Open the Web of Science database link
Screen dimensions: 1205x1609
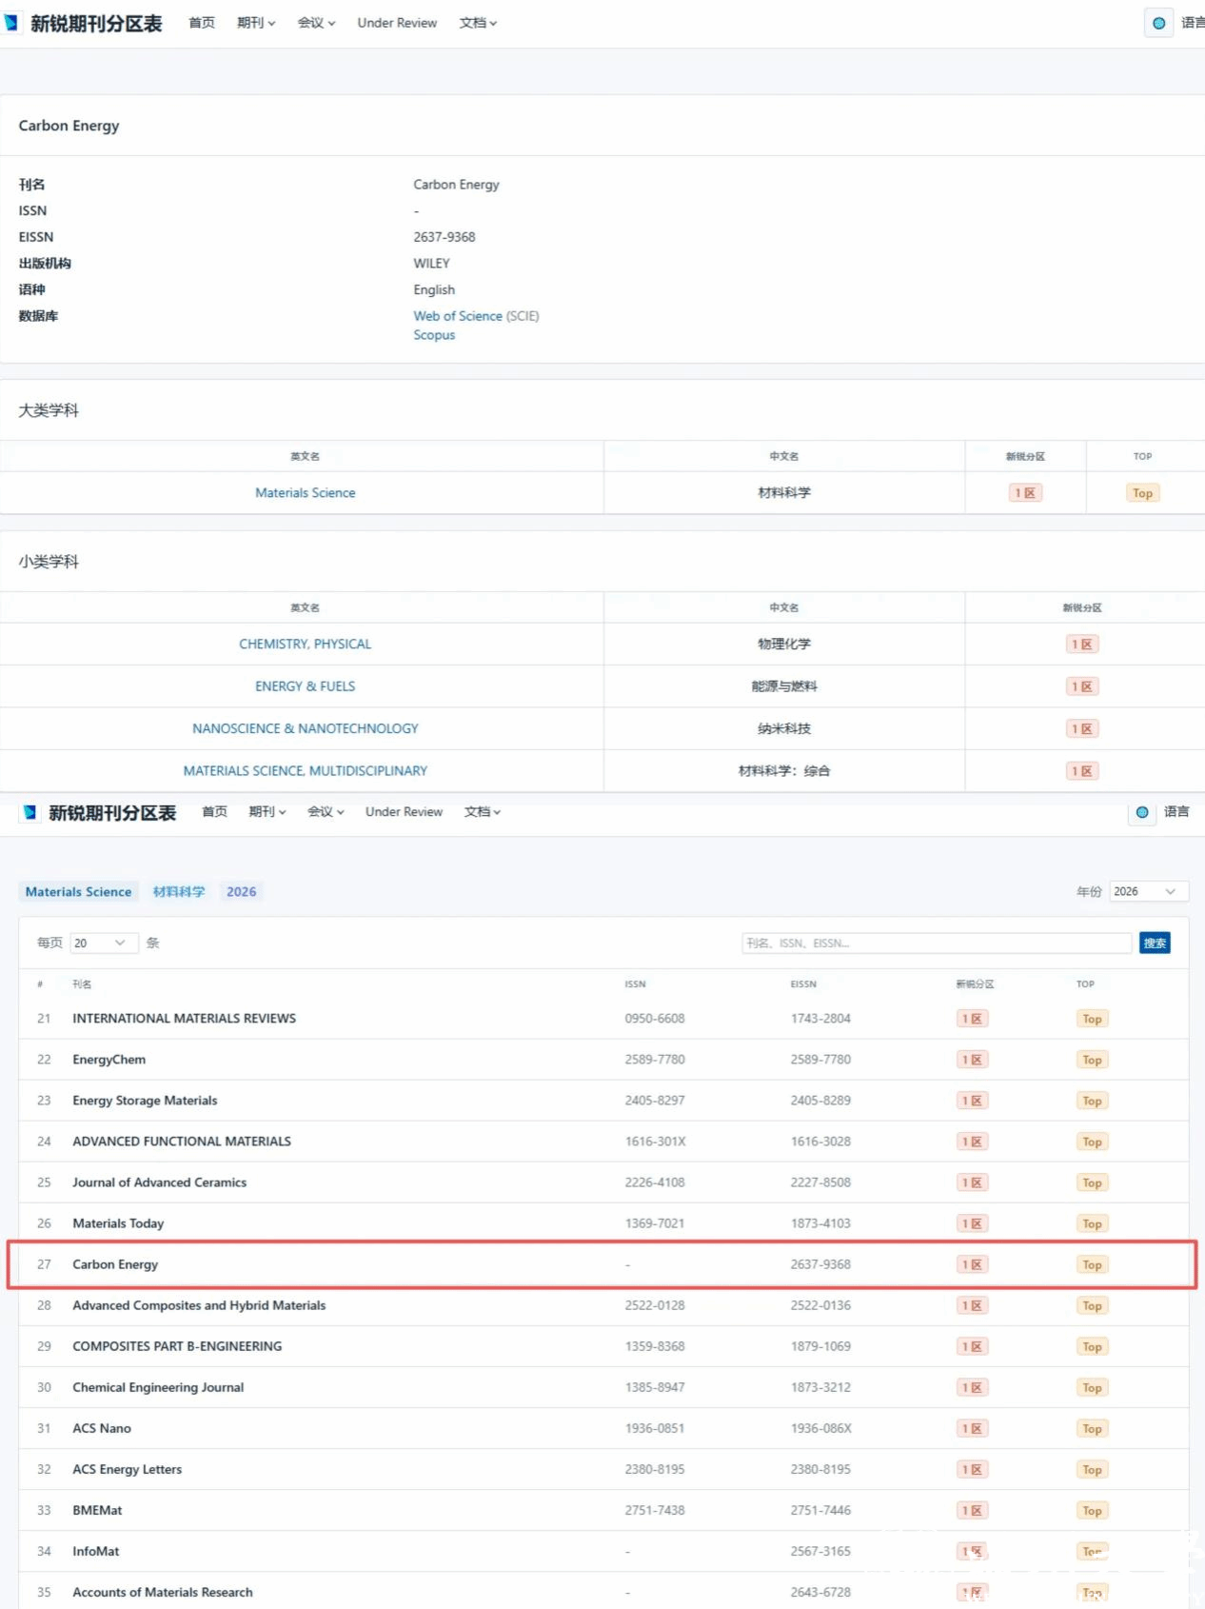[x=457, y=316]
